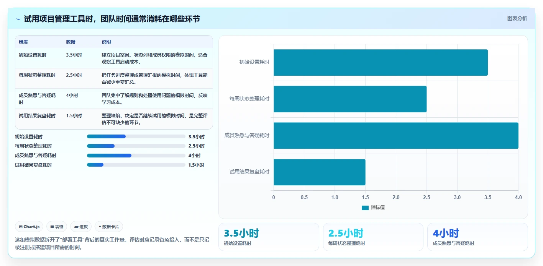Screen dimensions: 543x266
Task: Click the description 建立项目空间、状态列和成员权限
Action: tap(155, 58)
